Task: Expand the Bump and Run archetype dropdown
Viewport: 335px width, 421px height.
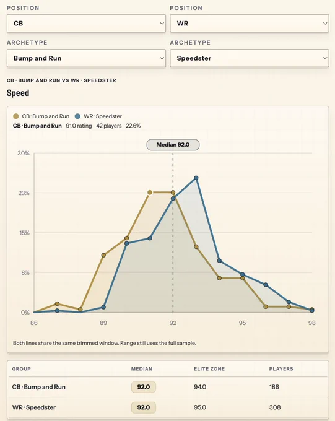Action: click(x=86, y=58)
